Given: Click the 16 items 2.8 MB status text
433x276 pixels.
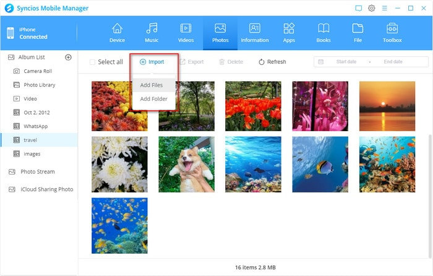Looking at the screenshot, I should pyautogui.click(x=255, y=267).
